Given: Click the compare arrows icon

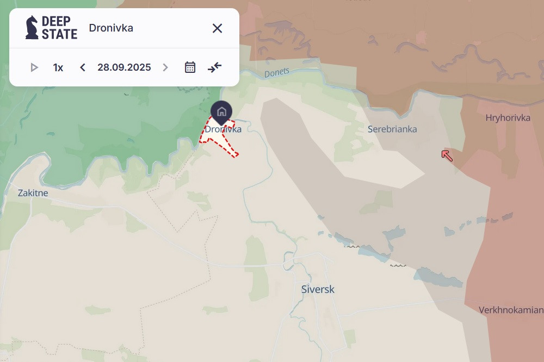Looking at the screenshot, I should (x=215, y=67).
